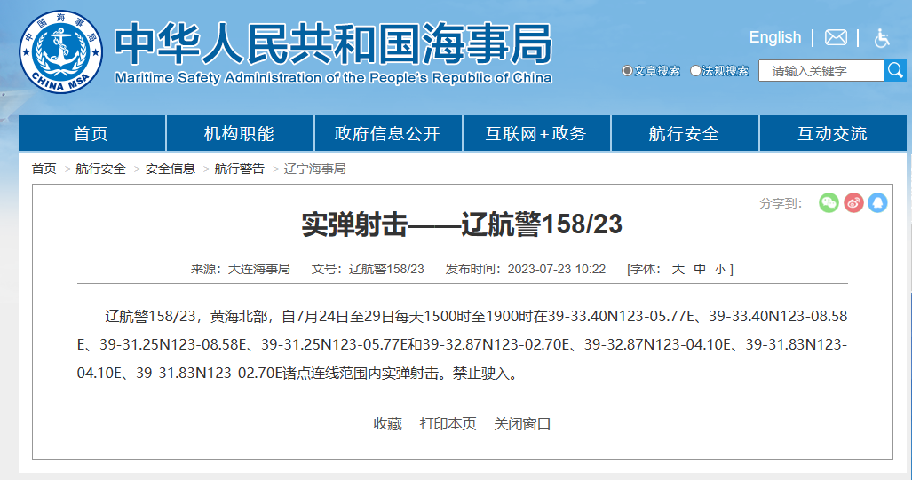Share to WeChat via green icon
The height and width of the screenshot is (480, 912).
(x=829, y=202)
